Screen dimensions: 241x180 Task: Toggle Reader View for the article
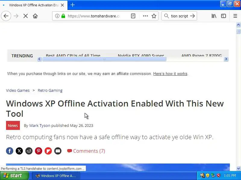coord(133,16)
